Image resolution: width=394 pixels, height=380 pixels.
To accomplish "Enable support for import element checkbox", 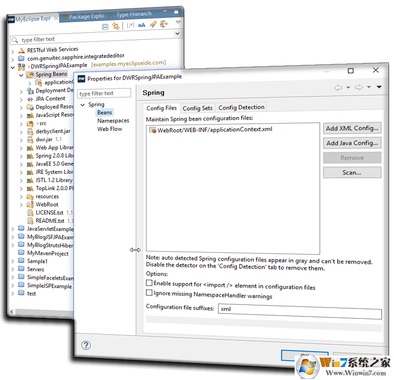I will click(149, 283).
